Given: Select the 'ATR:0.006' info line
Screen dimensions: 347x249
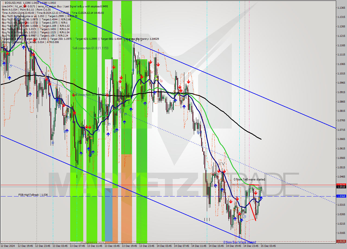Looking at the screenshot, I should (52, 42).
